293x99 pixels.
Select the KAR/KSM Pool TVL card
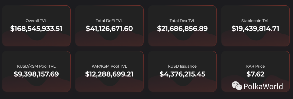[x=109, y=71]
